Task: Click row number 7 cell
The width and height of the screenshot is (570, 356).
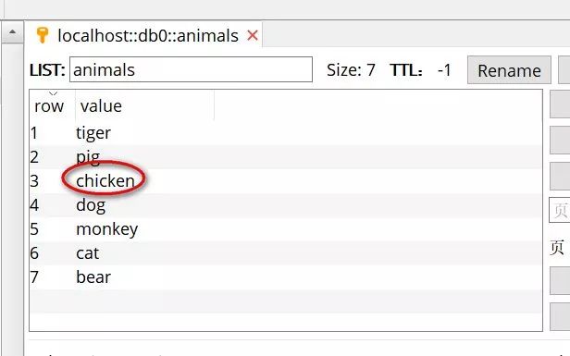Action: (x=34, y=276)
